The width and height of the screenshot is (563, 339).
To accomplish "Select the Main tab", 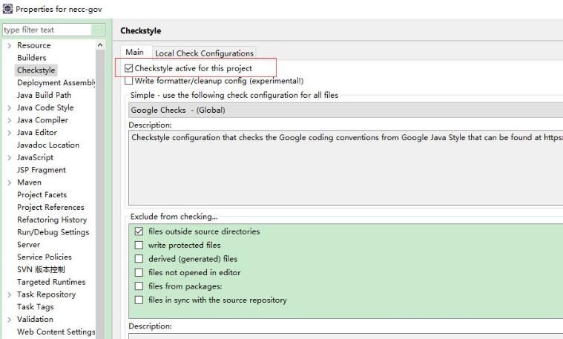I will 134,53.
